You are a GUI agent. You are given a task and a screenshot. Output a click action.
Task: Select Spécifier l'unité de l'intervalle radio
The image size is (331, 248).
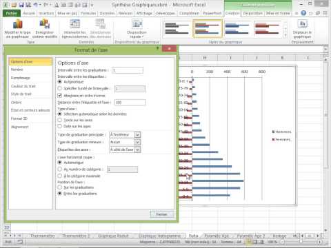(60, 88)
